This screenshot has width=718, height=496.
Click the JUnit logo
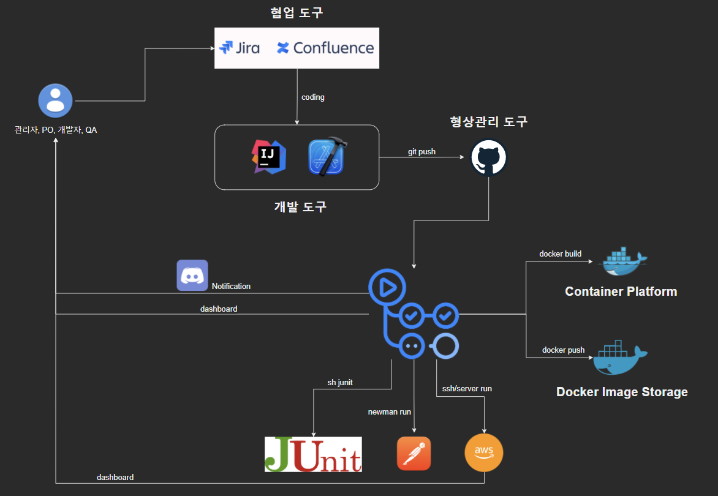point(313,454)
